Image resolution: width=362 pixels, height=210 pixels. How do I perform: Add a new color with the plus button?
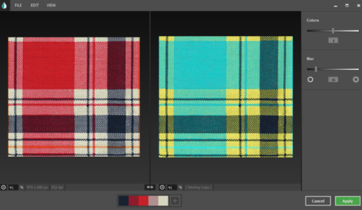175,201
